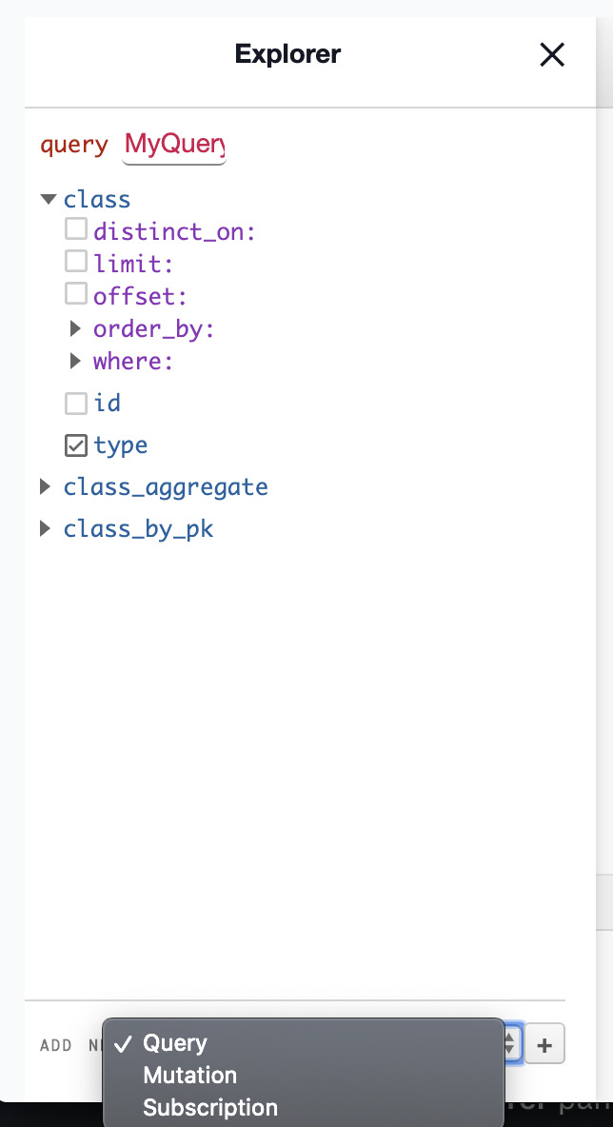
Task: Check the id field checkbox
Action: click(76, 404)
